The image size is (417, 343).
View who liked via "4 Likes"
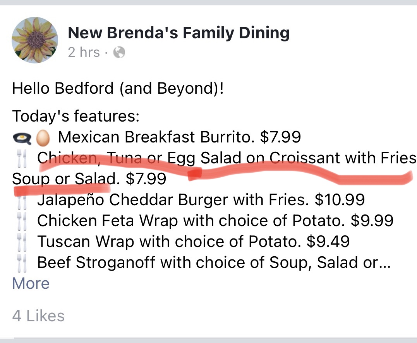(38, 316)
